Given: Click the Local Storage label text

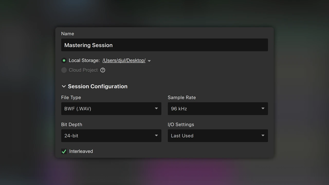Looking at the screenshot, I should [x=84, y=60].
